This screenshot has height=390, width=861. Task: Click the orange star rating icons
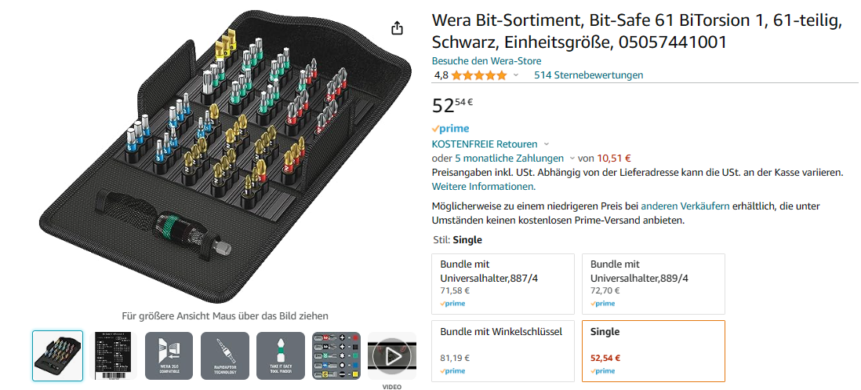478,75
